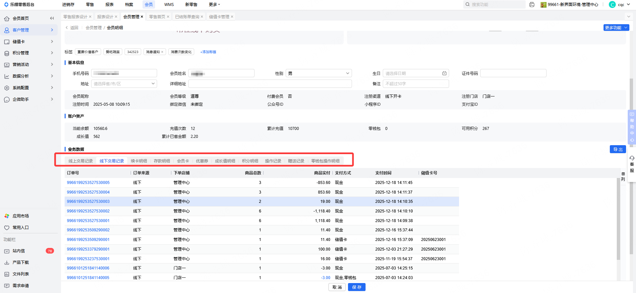The width and height of the screenshot is (636, 293).
Task: Open 客服 customer service widget
Action: [x=632, y=164]
